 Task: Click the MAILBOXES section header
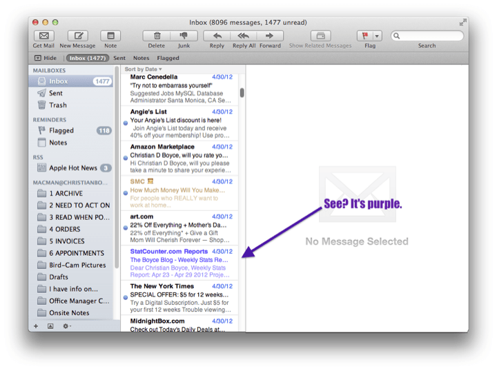(x=49, y=70)
